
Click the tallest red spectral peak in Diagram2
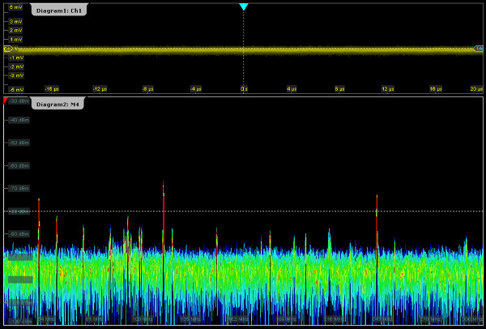tap(163, 212)
